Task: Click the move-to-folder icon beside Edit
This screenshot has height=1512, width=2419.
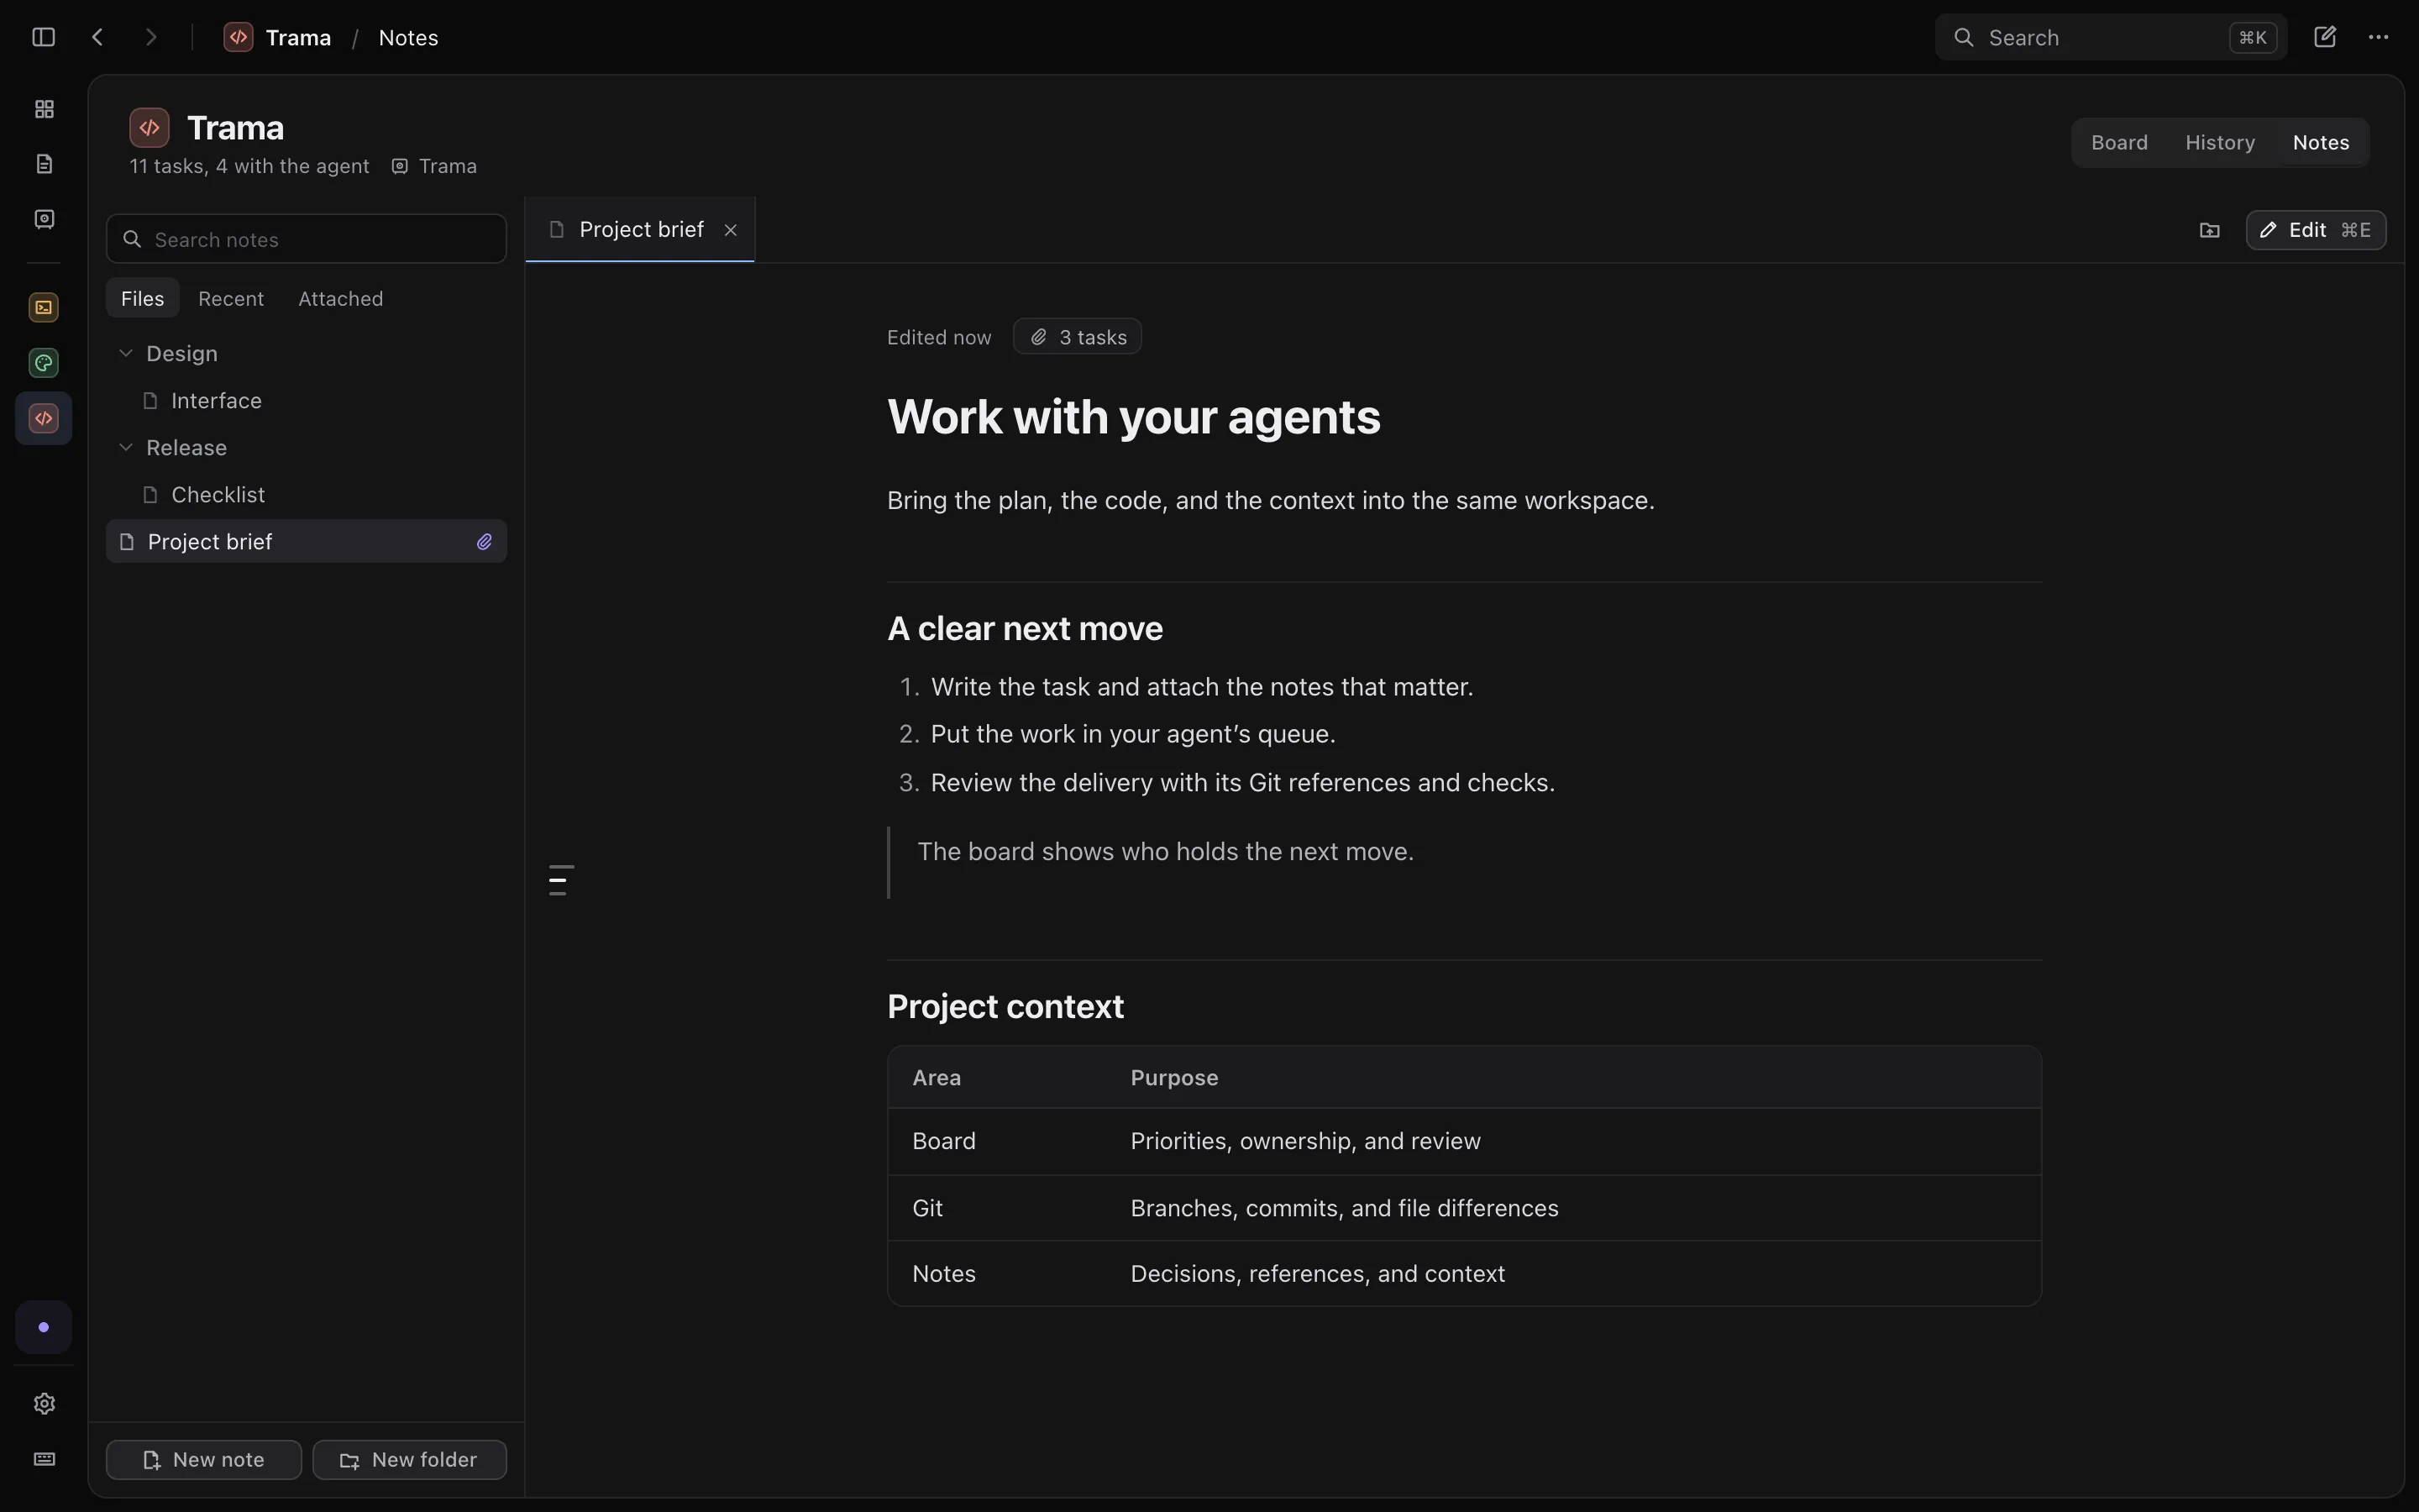Action: 2210,230
